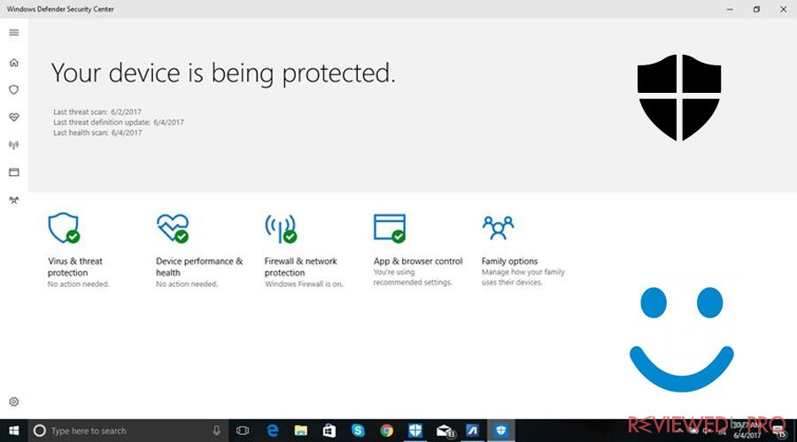Screen dimensions: 797x442
Task: Open the sidebar App & browser window icon
Action: coord(14,172)
